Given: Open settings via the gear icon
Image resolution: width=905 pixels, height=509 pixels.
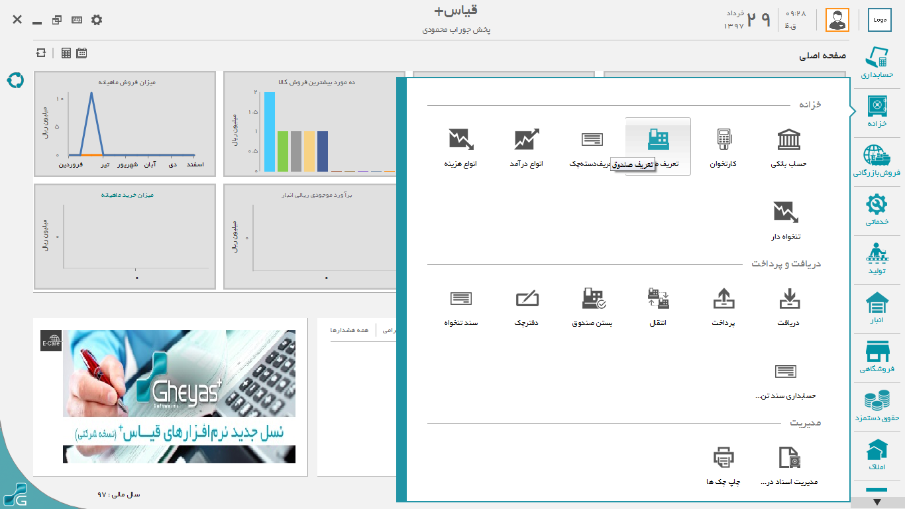Looking at the screenshot, I should click(x=97, y=20).
